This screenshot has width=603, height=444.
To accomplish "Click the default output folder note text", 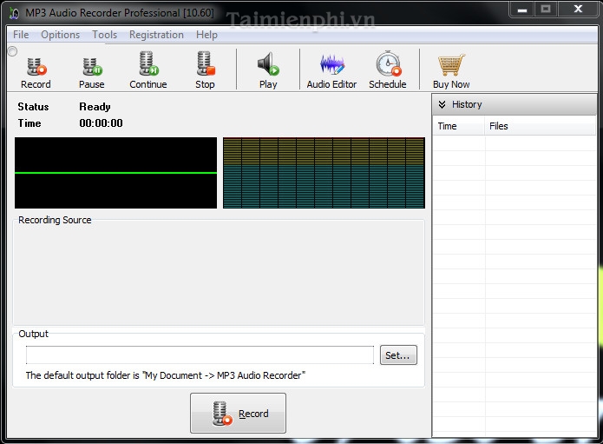I will 166,375.
